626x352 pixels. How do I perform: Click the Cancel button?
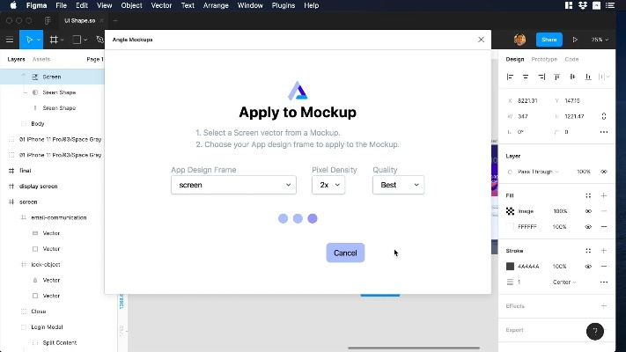(345, 253)
